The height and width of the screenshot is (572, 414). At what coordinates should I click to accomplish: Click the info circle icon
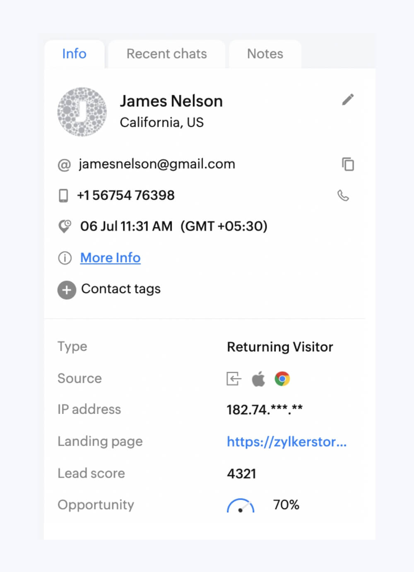click(x=65, y=258)
